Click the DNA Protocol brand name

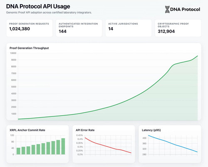pos(185,10)
